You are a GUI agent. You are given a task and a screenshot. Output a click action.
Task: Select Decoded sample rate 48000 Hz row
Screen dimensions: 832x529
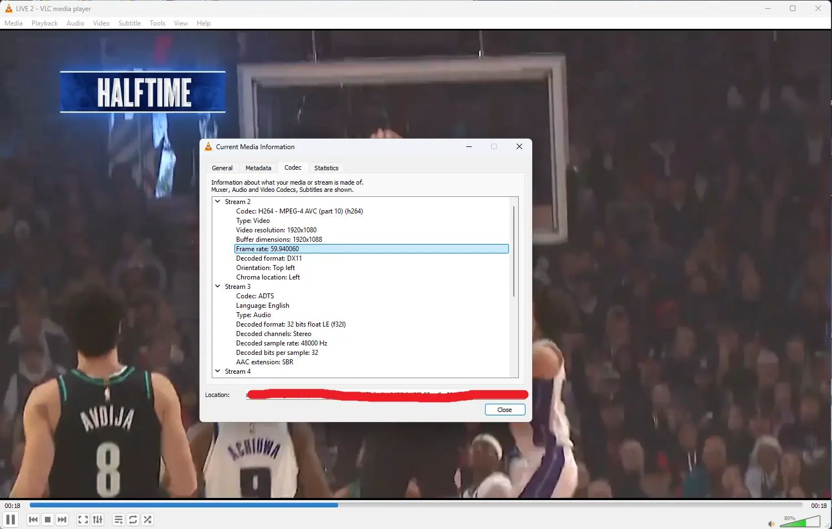click(371, 343)
